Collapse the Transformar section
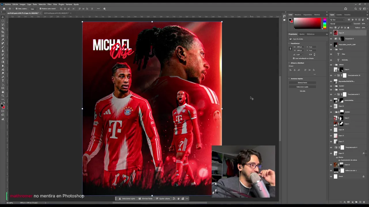The height and width of the screenshot is (207, 369). pos(289,43)
